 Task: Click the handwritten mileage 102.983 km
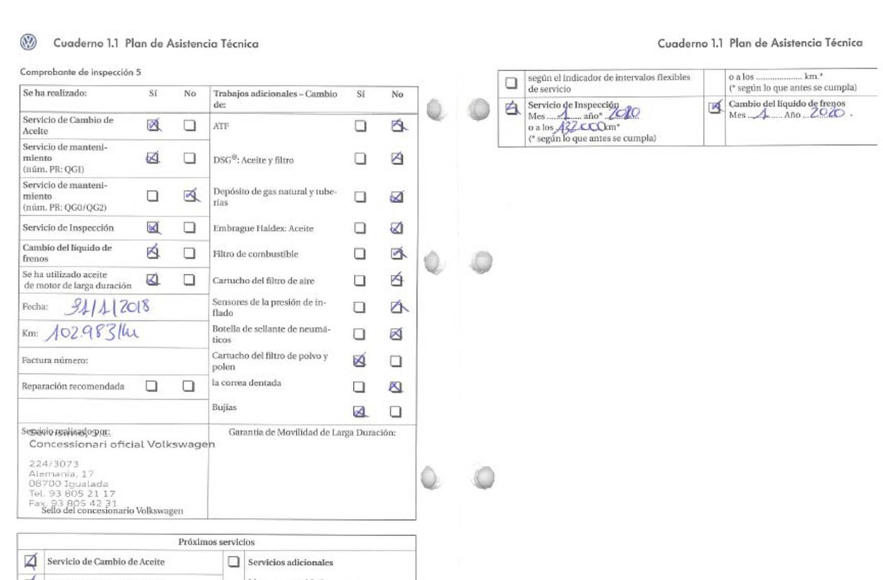click(92, 332)
